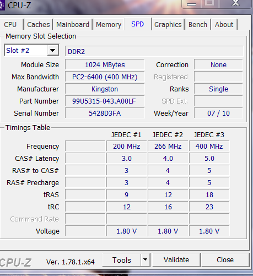Minimize the CPU-Z window
253x276 pixels.
(x=191, y=4)
